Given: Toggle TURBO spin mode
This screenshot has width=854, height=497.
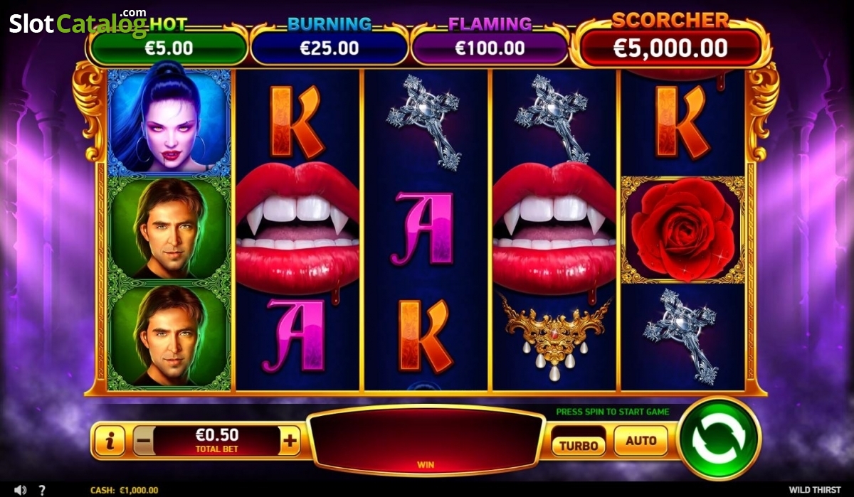Looking at the screenshot, I should tap(579, 445).
